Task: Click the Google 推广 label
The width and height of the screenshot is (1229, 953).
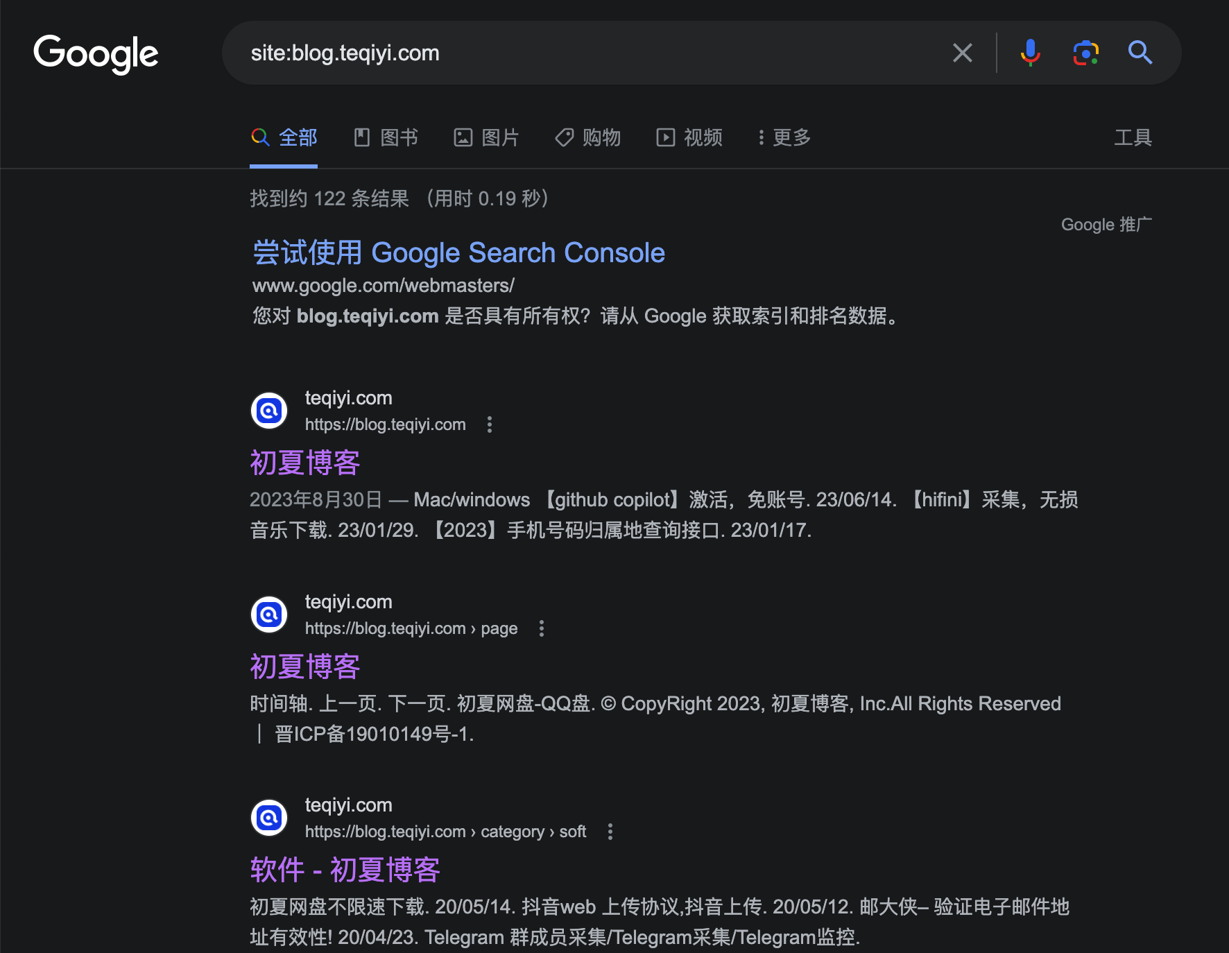Action: (1106, 225)
